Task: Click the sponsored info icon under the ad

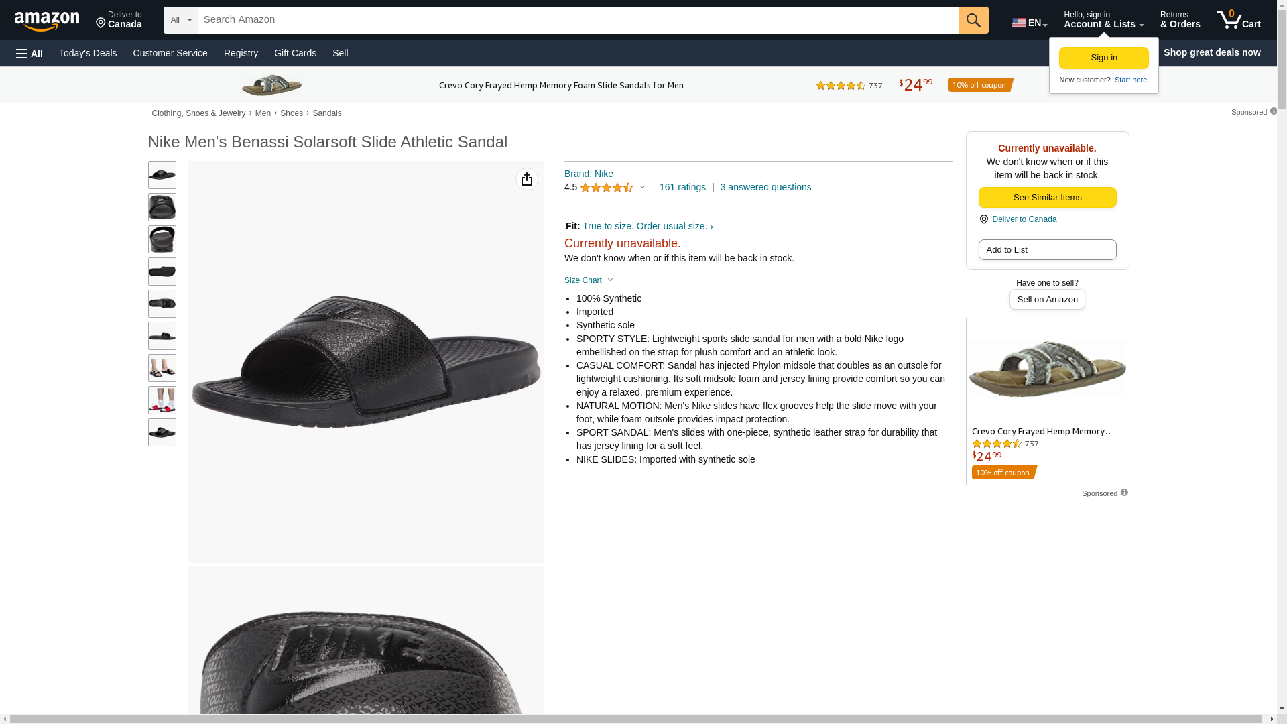Action: point(1124,493)
